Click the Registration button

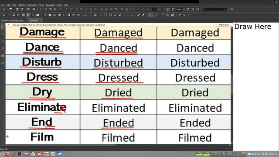tap(224, 25)
